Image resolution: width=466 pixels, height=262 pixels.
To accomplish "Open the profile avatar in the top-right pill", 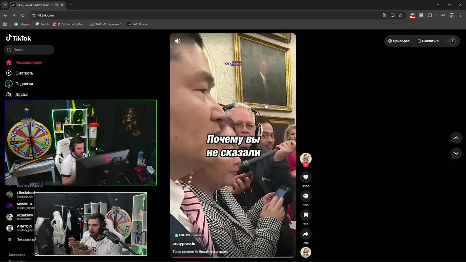I will click(453, 41).
